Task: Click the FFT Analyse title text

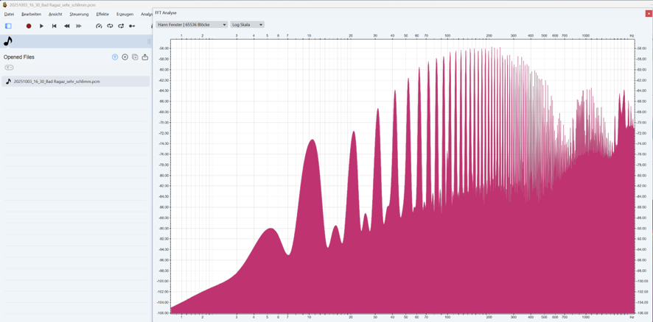Action: coord(166,13)
